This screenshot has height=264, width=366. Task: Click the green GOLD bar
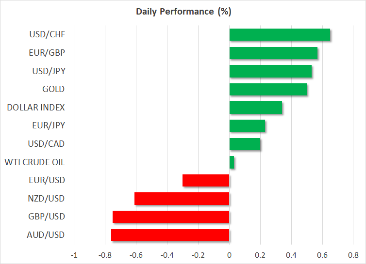click(268, 90)
